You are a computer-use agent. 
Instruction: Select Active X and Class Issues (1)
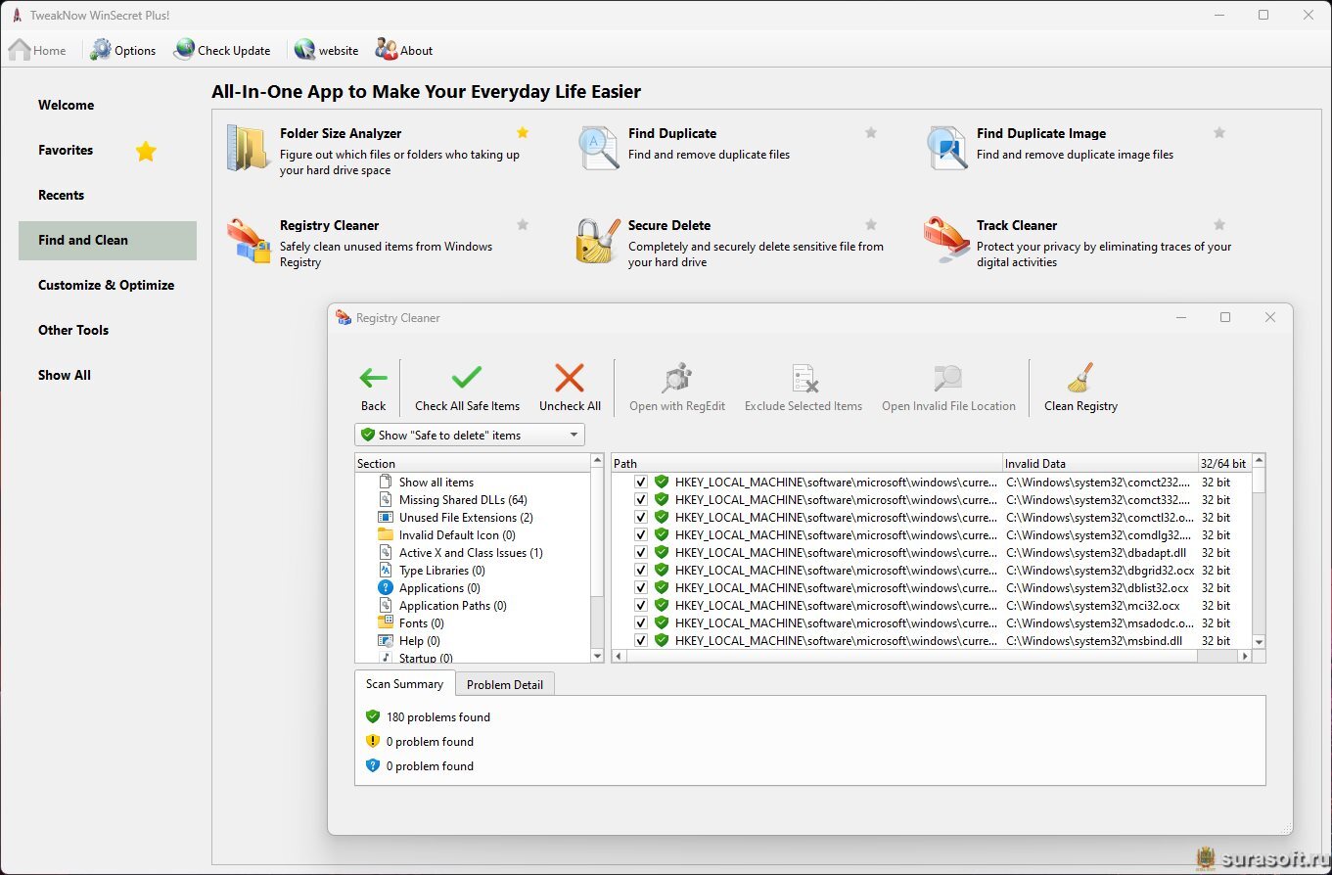click(x=471, y=552)
